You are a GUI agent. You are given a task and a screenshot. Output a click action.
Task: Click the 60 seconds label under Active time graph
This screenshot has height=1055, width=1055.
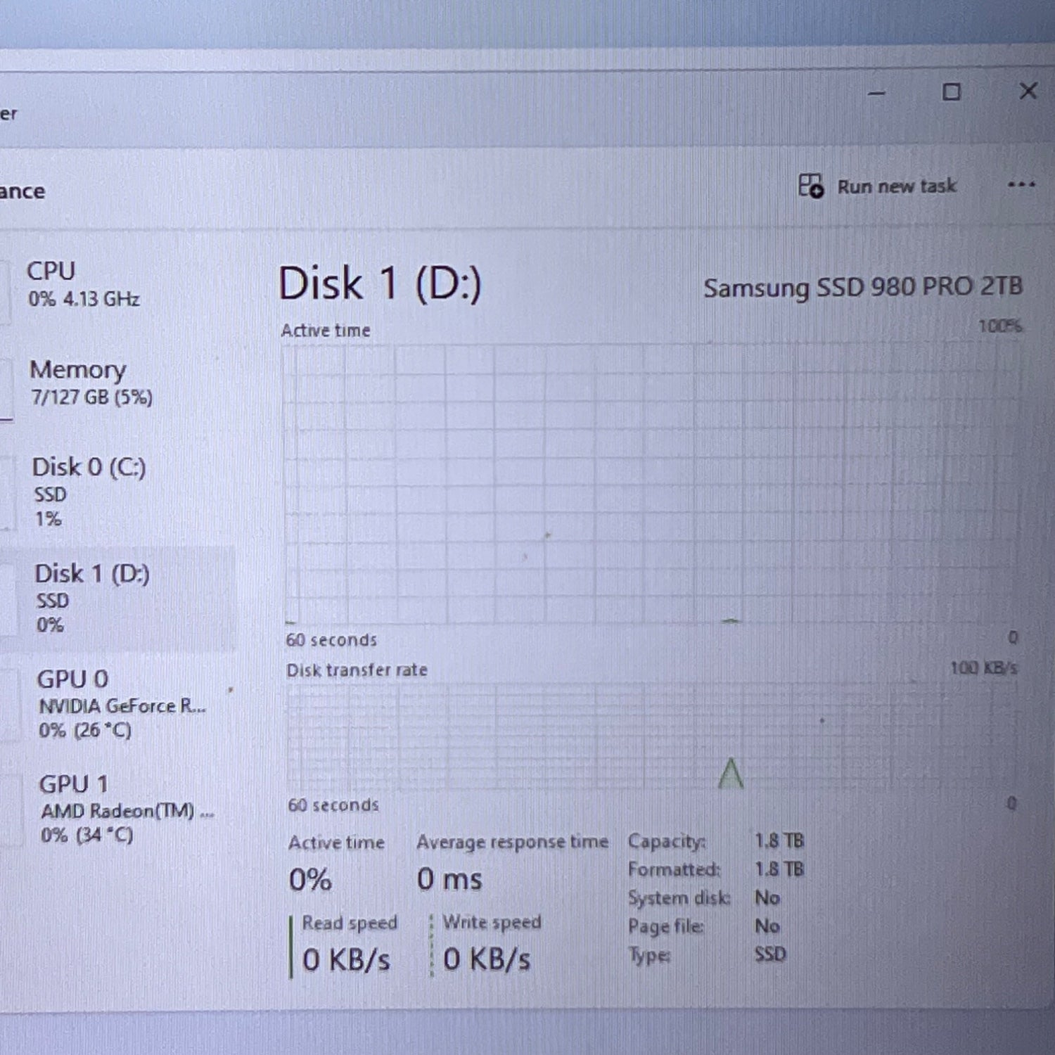(331, 640)
